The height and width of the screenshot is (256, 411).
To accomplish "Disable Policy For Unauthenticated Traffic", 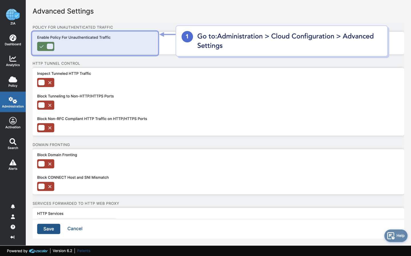I will (45, 46).
